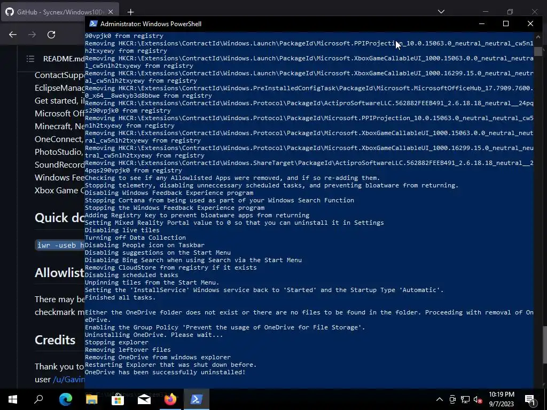Click the Allowlist heading

(60, 273)
